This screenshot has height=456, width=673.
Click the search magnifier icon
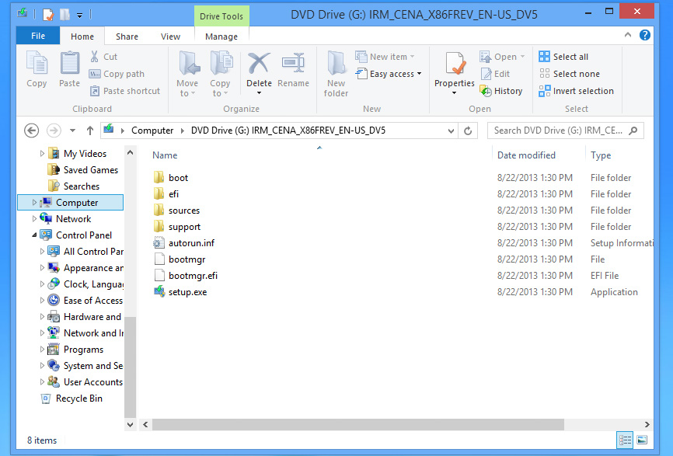[633, 131]
